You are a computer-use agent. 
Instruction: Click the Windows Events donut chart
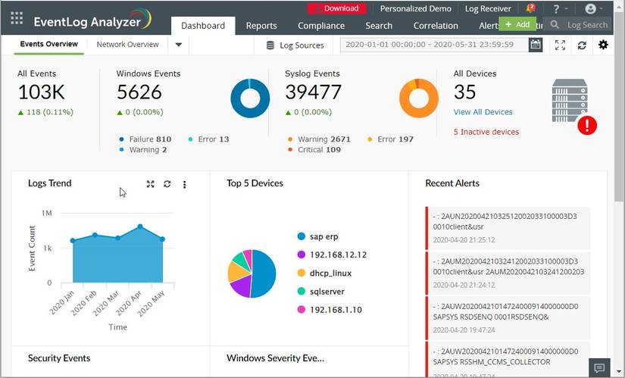click(250, 98)
